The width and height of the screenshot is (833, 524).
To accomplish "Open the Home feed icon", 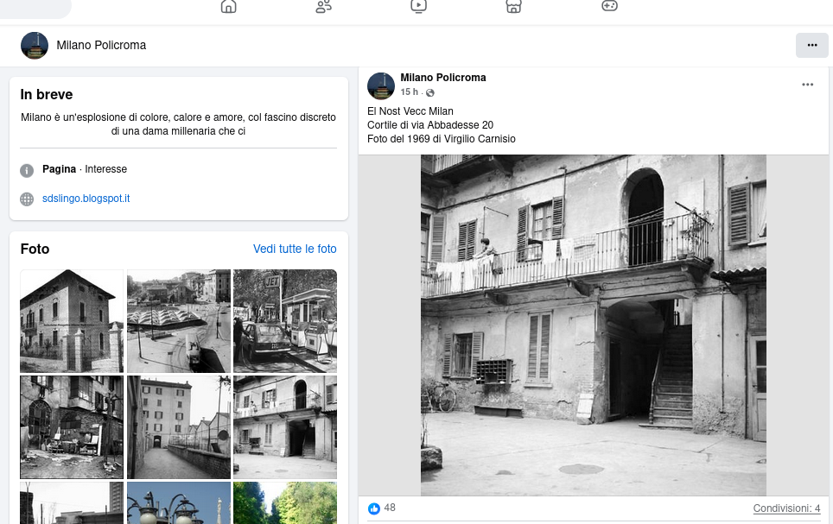I will [228, 7].
